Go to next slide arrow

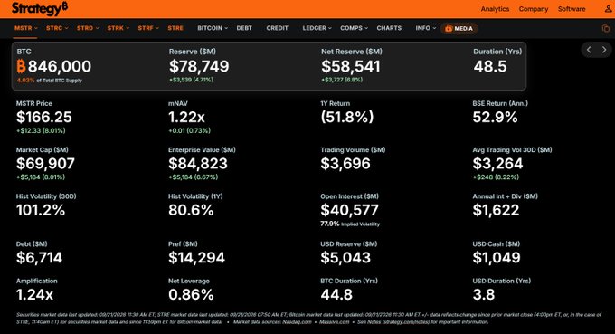(604, 50)
